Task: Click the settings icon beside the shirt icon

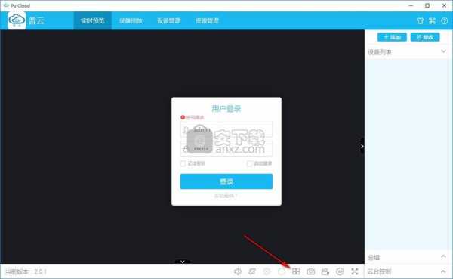Action: (x=432, y=20)
